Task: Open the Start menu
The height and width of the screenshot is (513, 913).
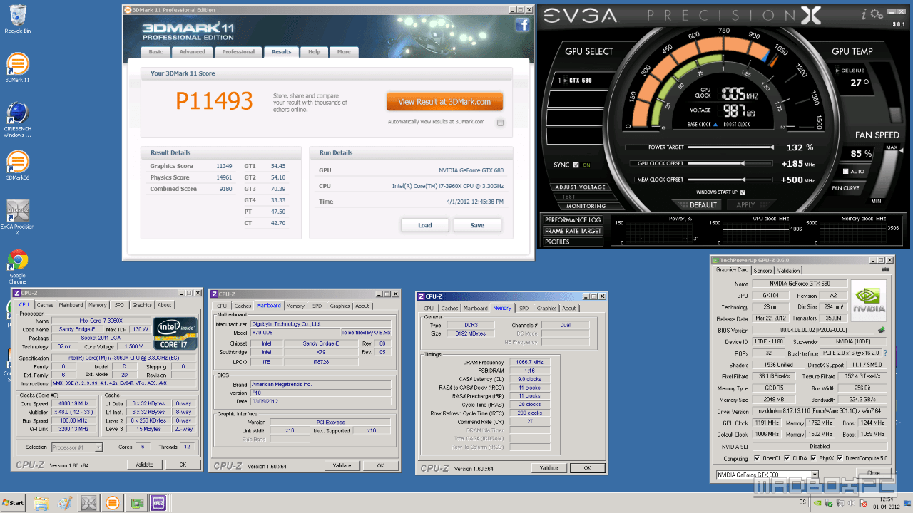Action: (x=13, y=503)
